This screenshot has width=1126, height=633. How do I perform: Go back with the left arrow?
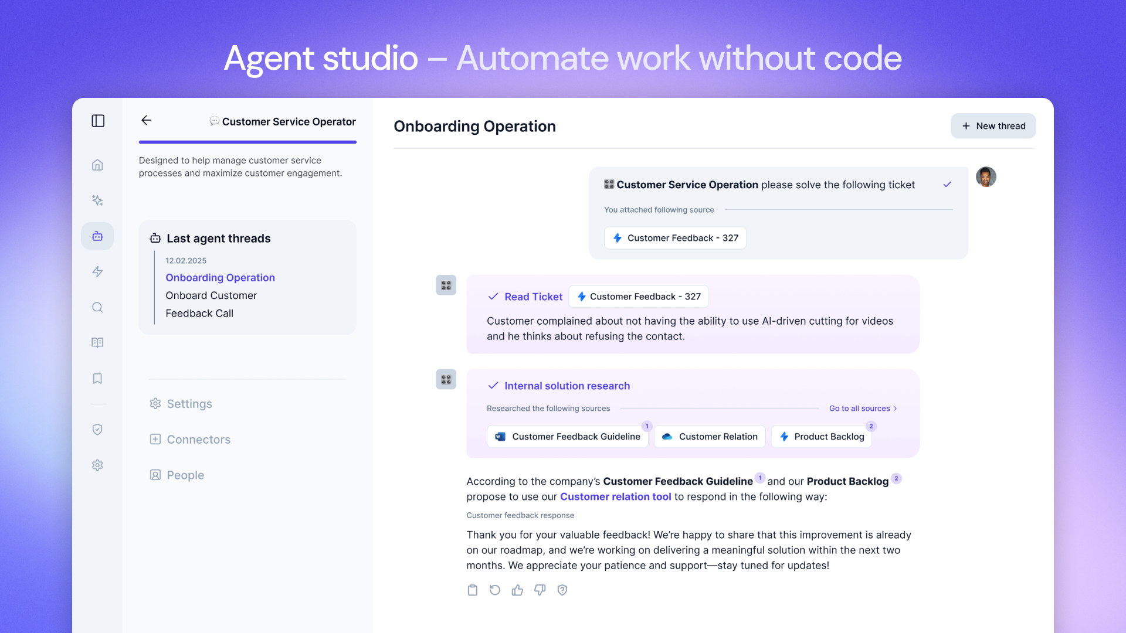147,120
